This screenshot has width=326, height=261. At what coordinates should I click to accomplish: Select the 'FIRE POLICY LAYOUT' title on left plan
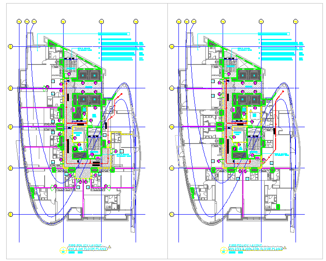pos(85,246)
